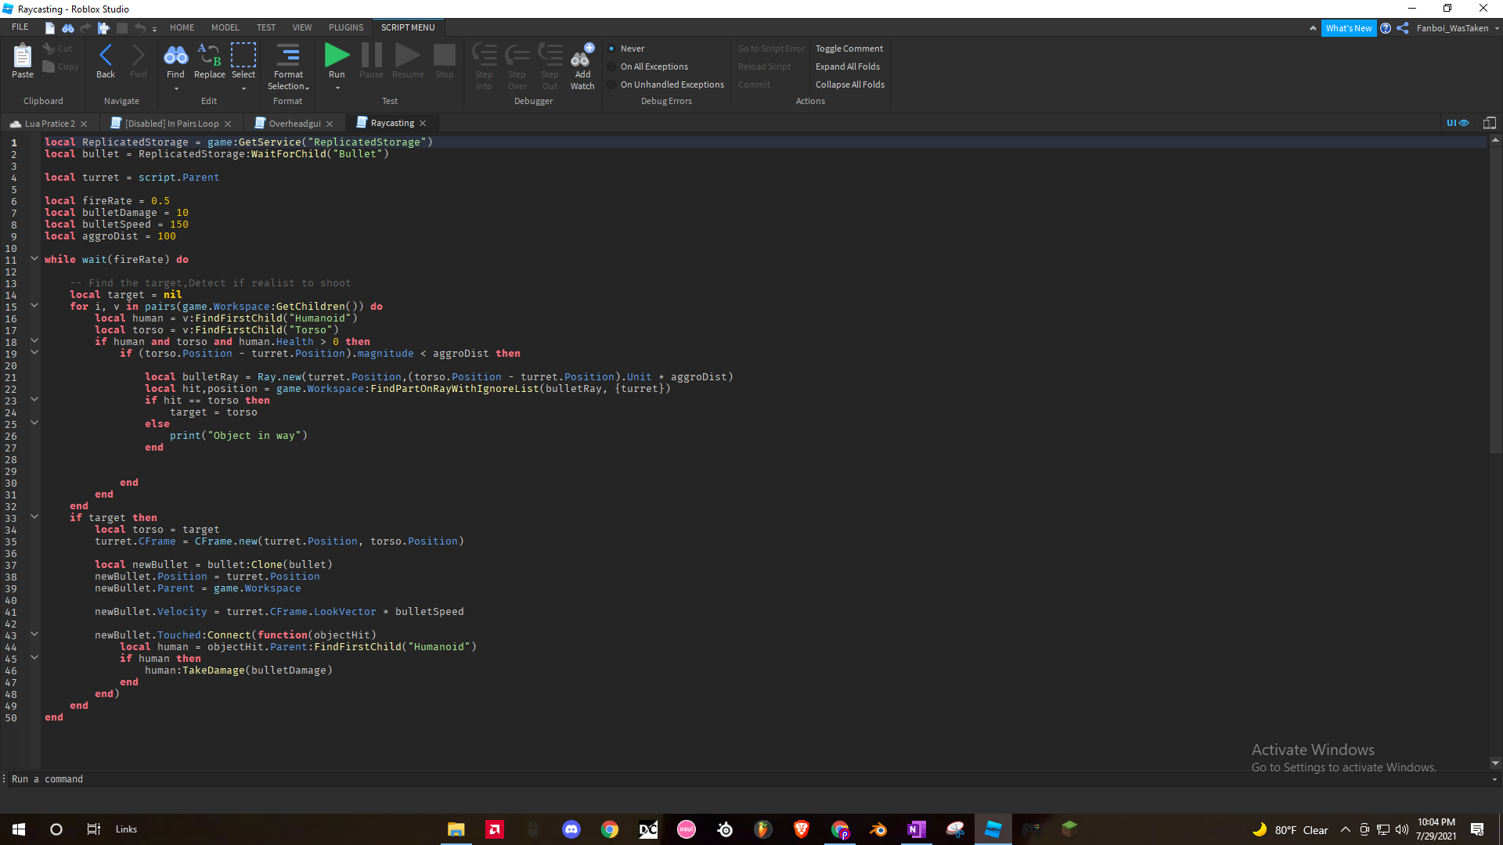The width and height of the screenshot is (1503, 845).
Task: Open Discord from the taskbar
Action: click(571, 829)
